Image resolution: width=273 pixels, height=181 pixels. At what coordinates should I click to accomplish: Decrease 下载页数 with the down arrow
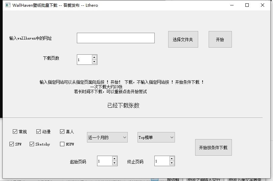click(94, 62)
